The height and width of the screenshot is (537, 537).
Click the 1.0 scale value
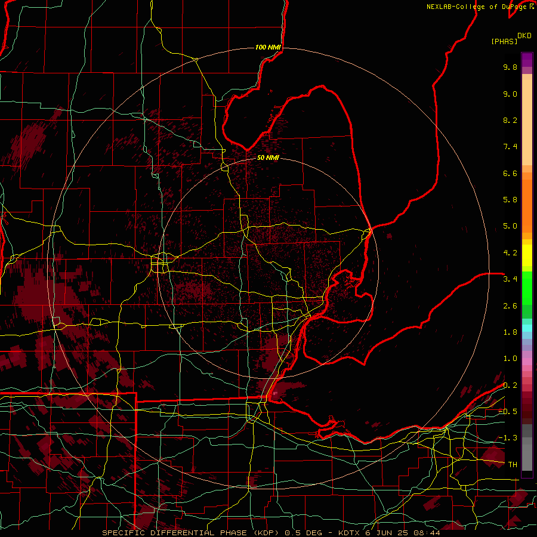pos(510,359)
